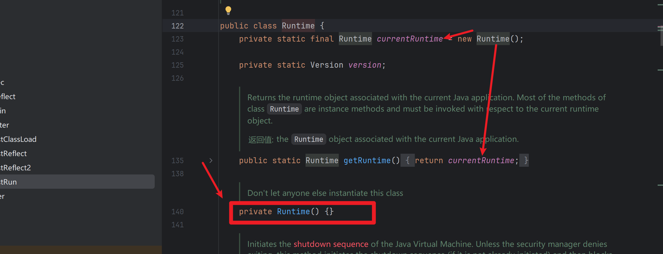Click inline 'Runtime' code after '返回值: the'
The width and height of the screenshot is (663, 254).
pyautogui.click(x=308, y=139)
